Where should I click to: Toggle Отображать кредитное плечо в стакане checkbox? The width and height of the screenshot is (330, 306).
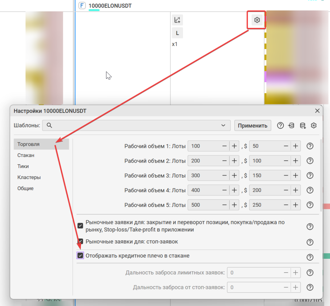pyautogui.click(x=80, y=256)
